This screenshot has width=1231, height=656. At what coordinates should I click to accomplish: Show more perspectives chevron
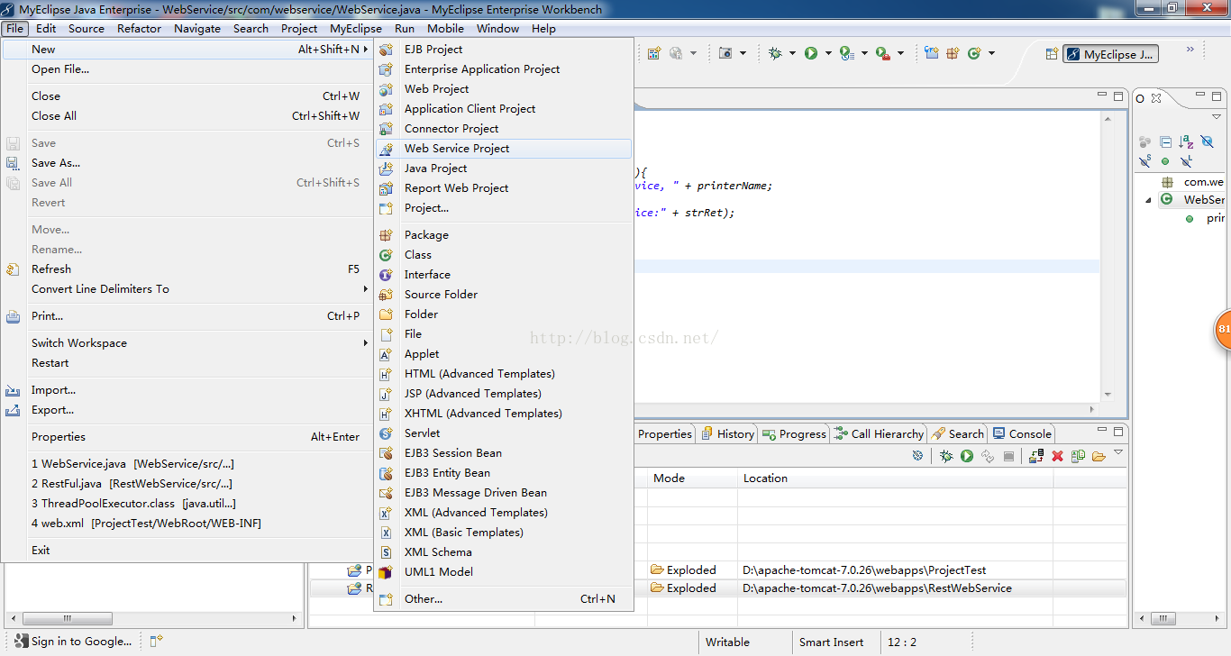pos(1190,50)
